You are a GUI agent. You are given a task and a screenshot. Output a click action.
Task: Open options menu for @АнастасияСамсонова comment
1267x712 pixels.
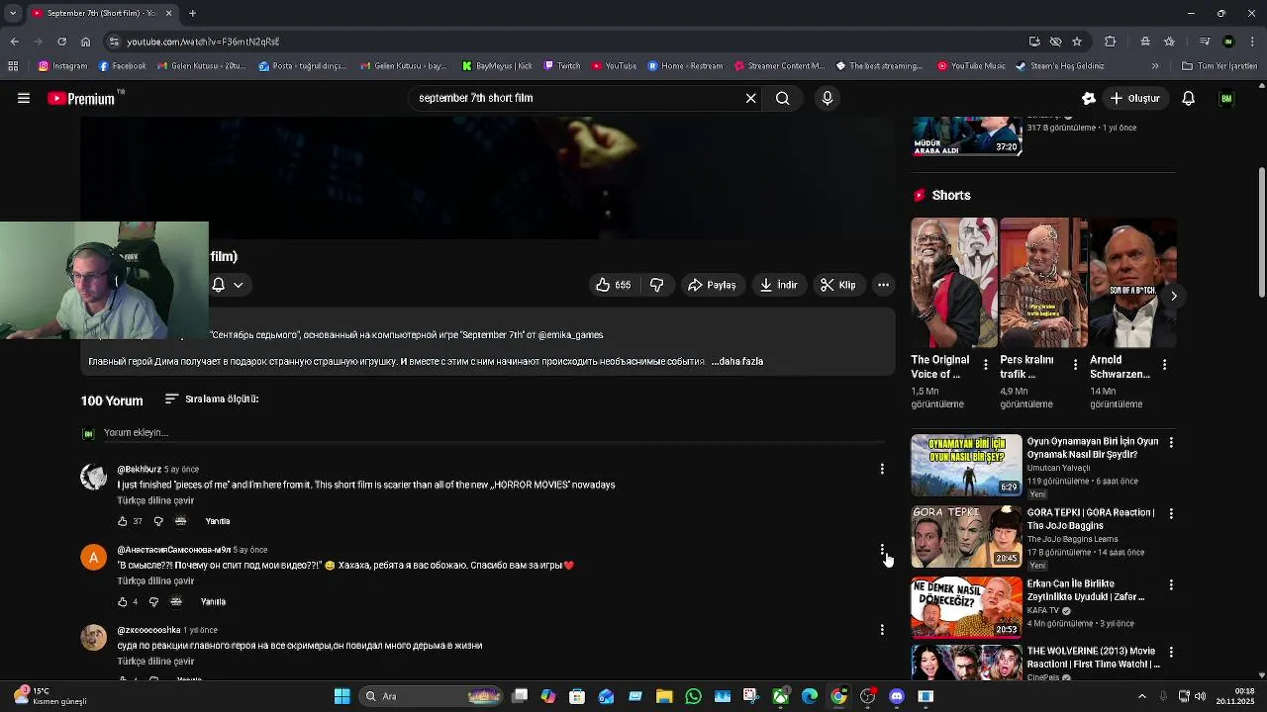click(x=882, y=549)
